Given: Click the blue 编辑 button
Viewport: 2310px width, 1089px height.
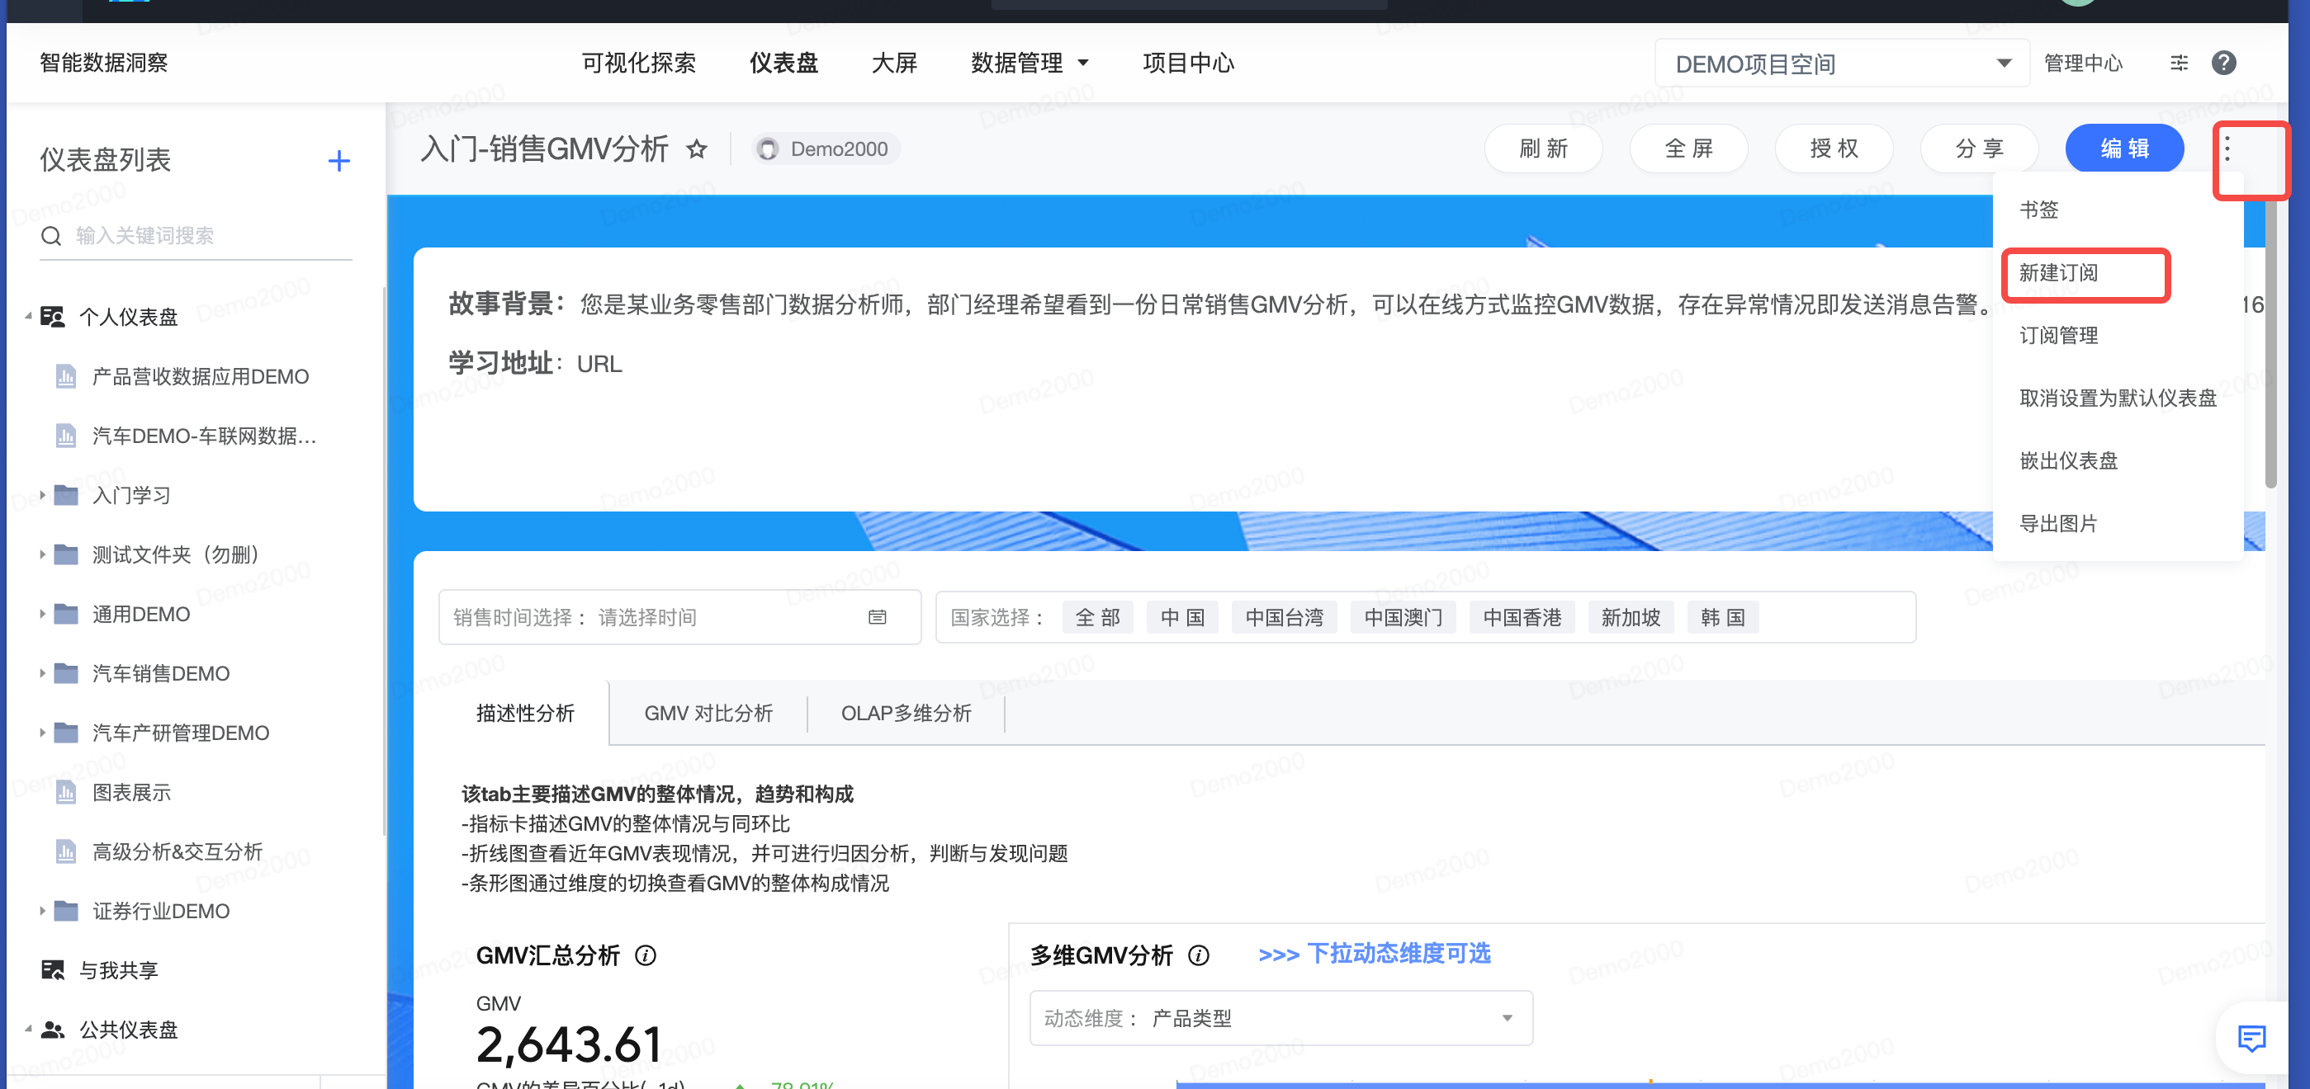Looking at the screenshot, I should (x=2124, y=148).
